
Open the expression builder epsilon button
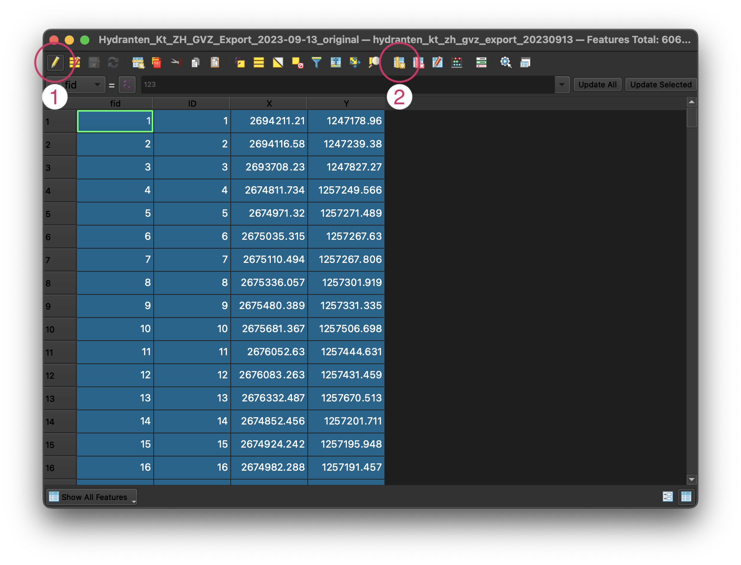point(127,85)
